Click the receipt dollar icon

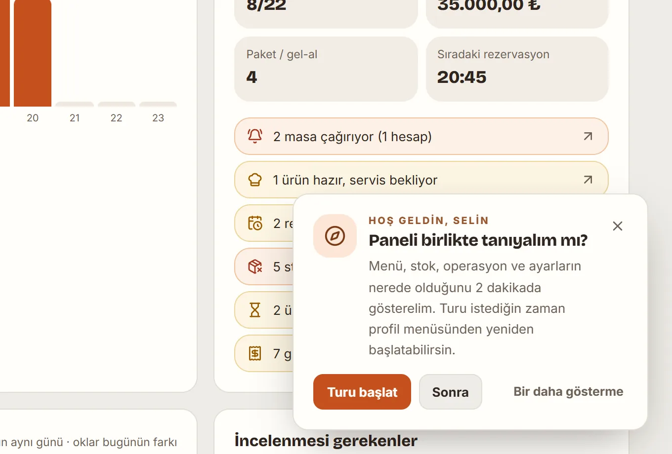pyautogui.click(x=255, y=353)
